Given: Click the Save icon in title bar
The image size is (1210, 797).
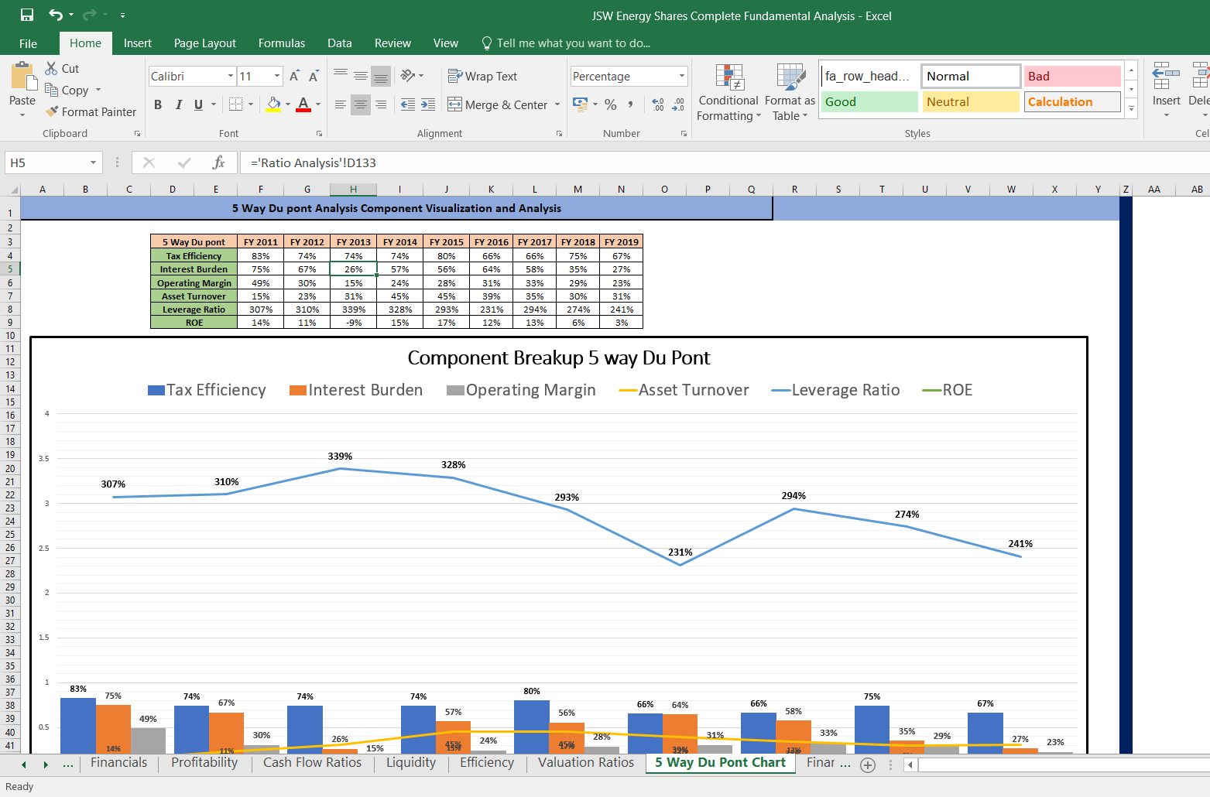Looking at the screenshot, I should click(x=27, y=15).
